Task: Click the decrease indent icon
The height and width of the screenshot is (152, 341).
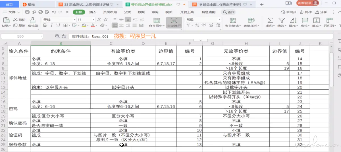Action: pos(135,20)
